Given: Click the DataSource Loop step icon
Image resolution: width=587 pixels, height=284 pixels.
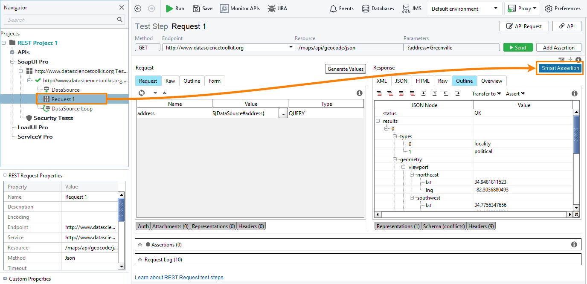Looking at the screenshot, I should [x=46, y=108].
